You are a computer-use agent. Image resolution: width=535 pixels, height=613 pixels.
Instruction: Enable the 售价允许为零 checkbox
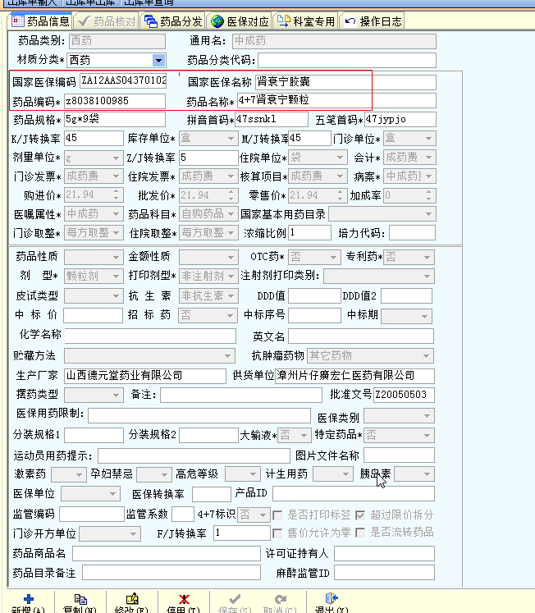click(x=277, y=533)
